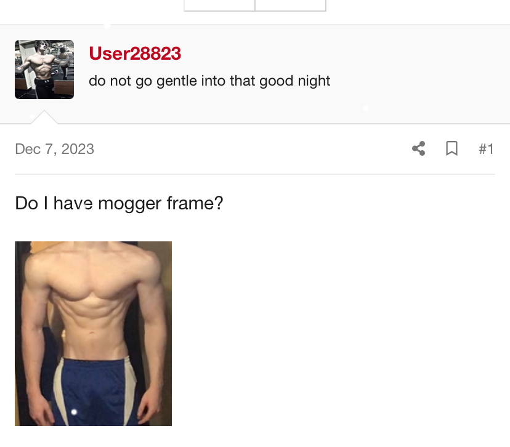
Task: Click the post number beside the bookmark
Action: point(486,149)
